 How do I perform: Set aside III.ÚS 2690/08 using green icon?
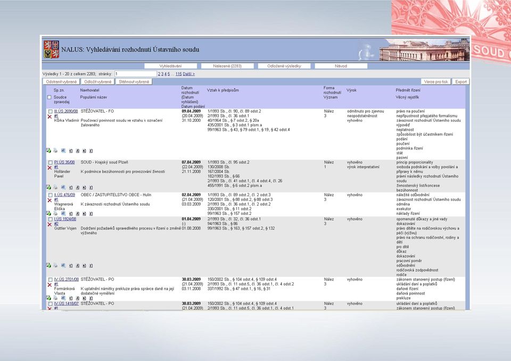point(48,150)
